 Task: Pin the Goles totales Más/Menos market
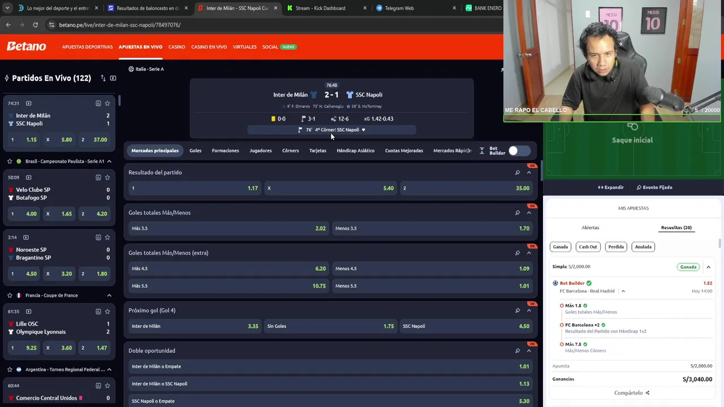point(518,213)
